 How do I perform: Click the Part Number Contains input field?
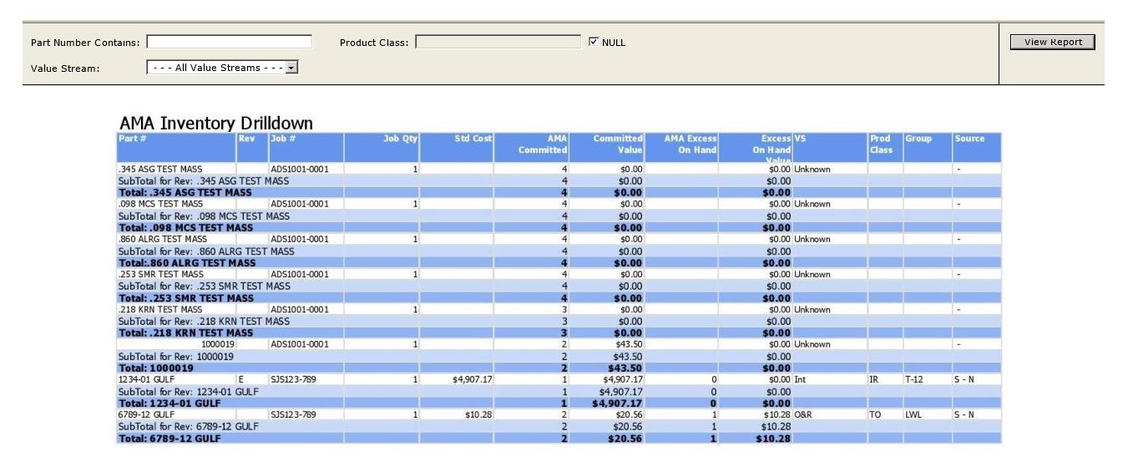(x=229, y=42)
